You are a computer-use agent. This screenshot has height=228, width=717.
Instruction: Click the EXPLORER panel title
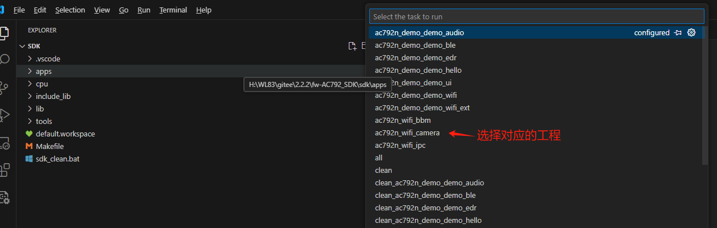coord(42,30)
